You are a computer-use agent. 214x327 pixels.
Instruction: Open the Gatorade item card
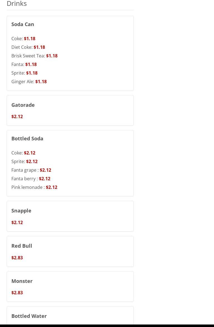[x=23, y=105]
